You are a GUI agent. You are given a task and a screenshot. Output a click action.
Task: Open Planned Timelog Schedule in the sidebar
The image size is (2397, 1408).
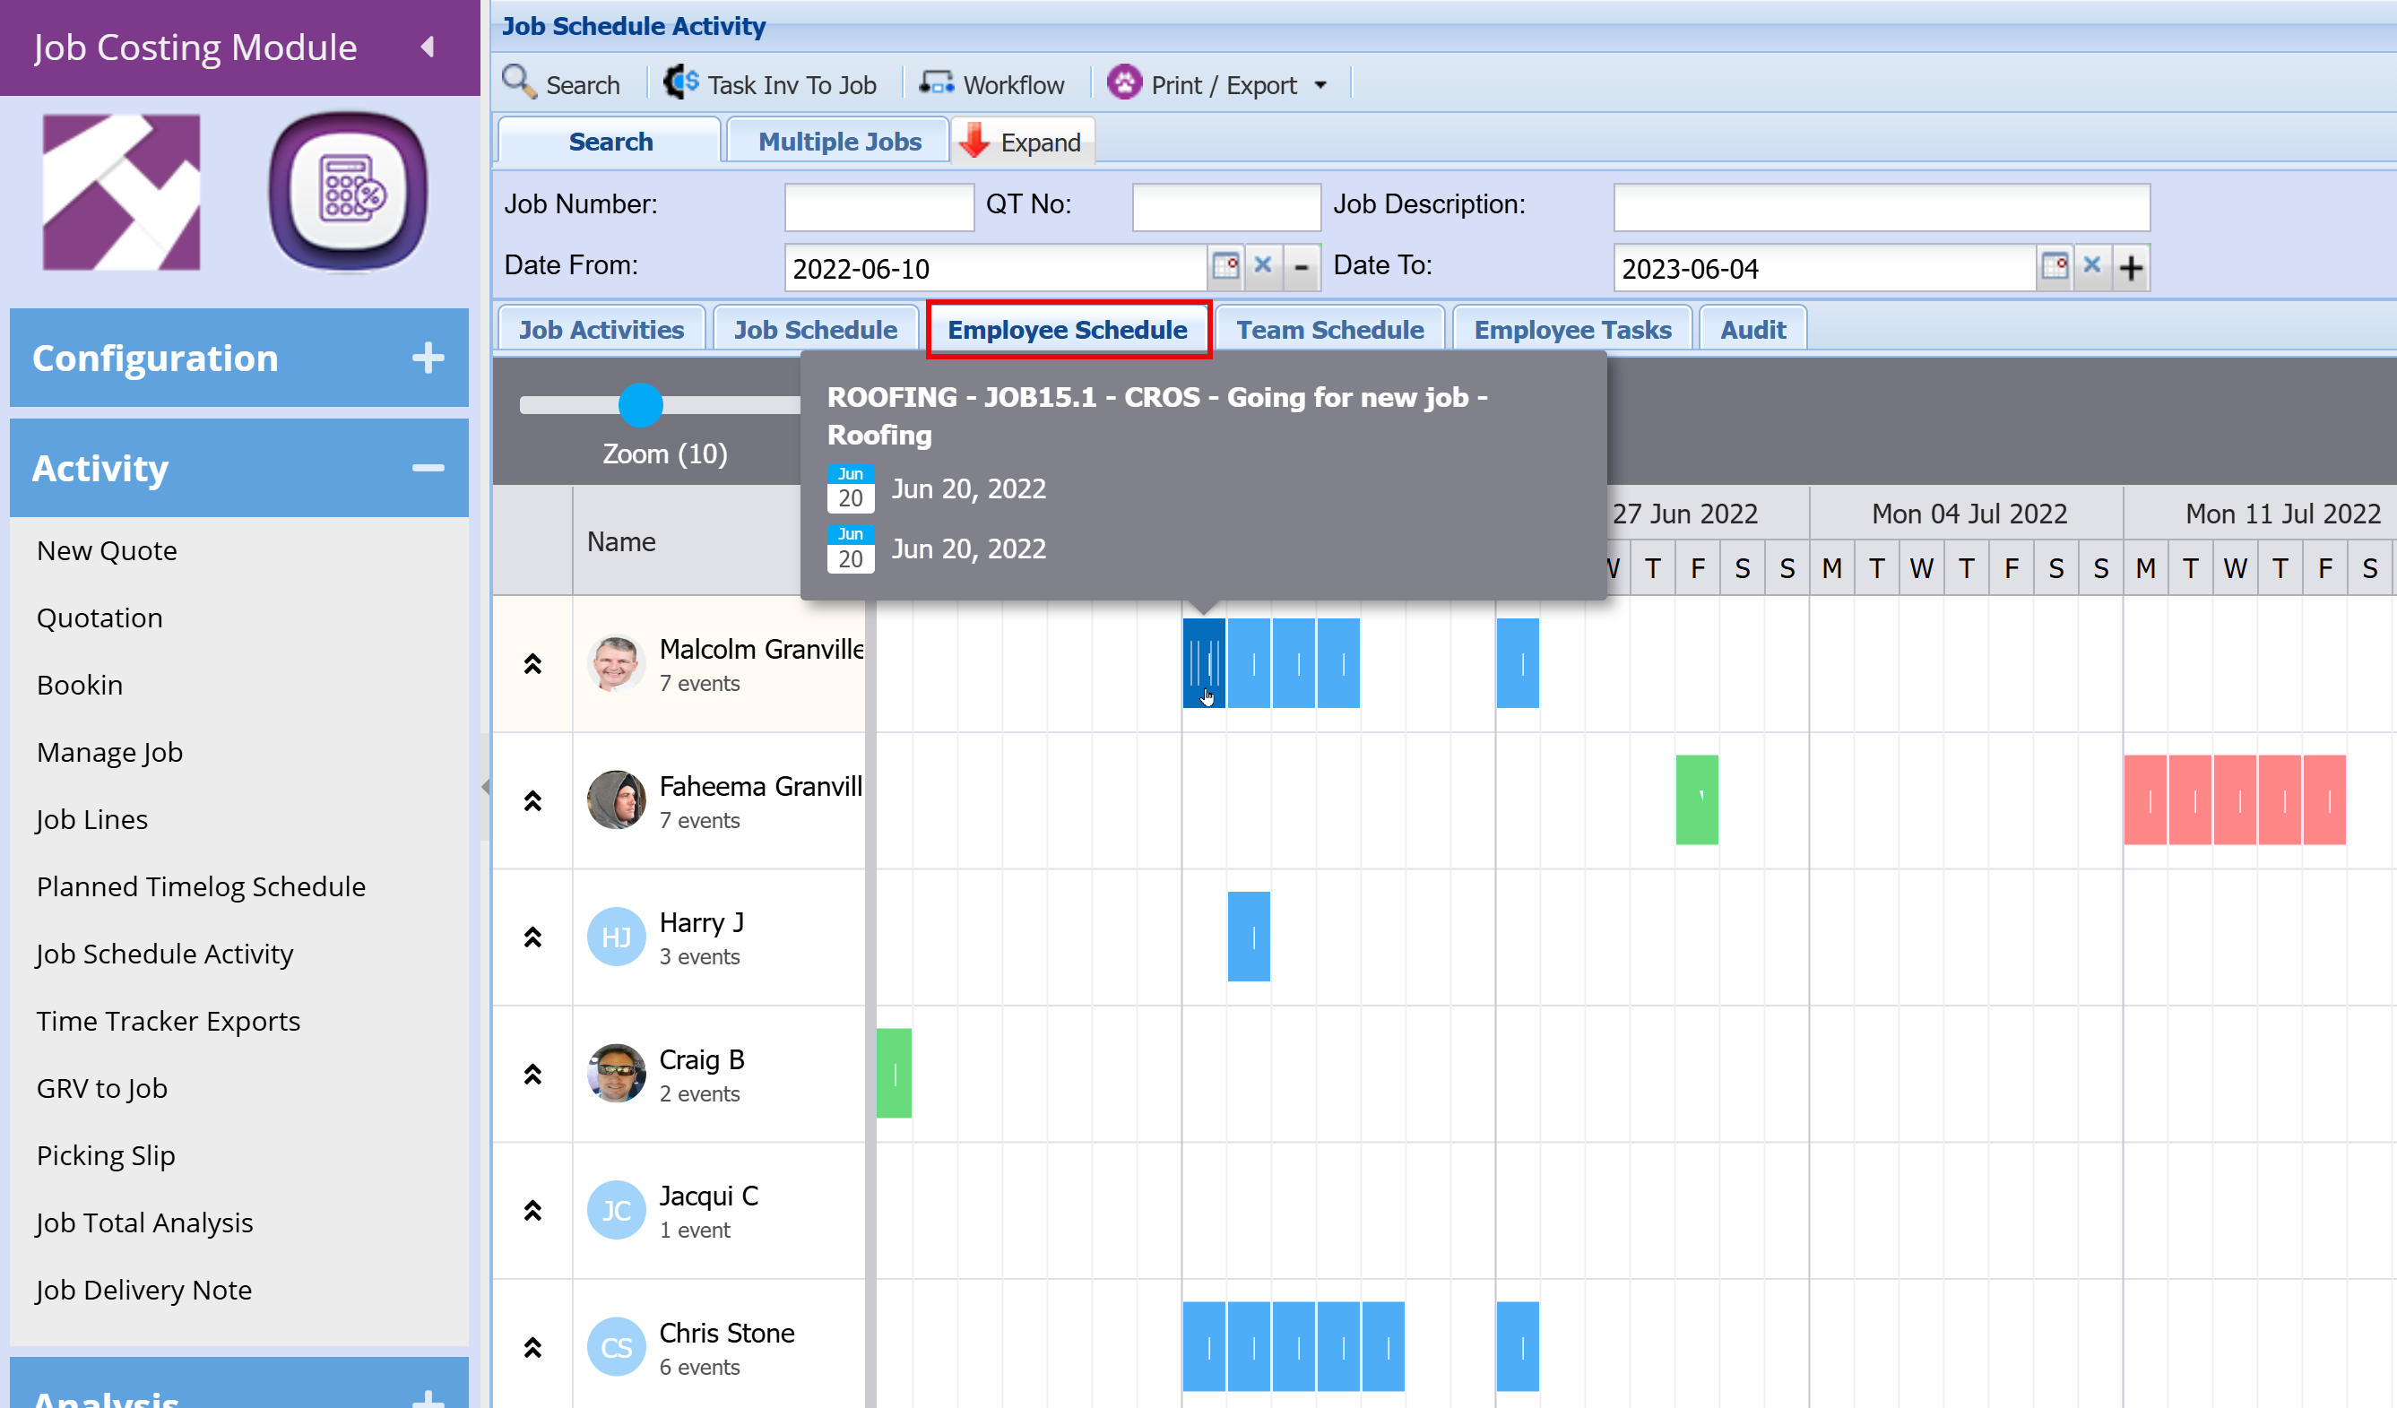click(x=201, y=886)
